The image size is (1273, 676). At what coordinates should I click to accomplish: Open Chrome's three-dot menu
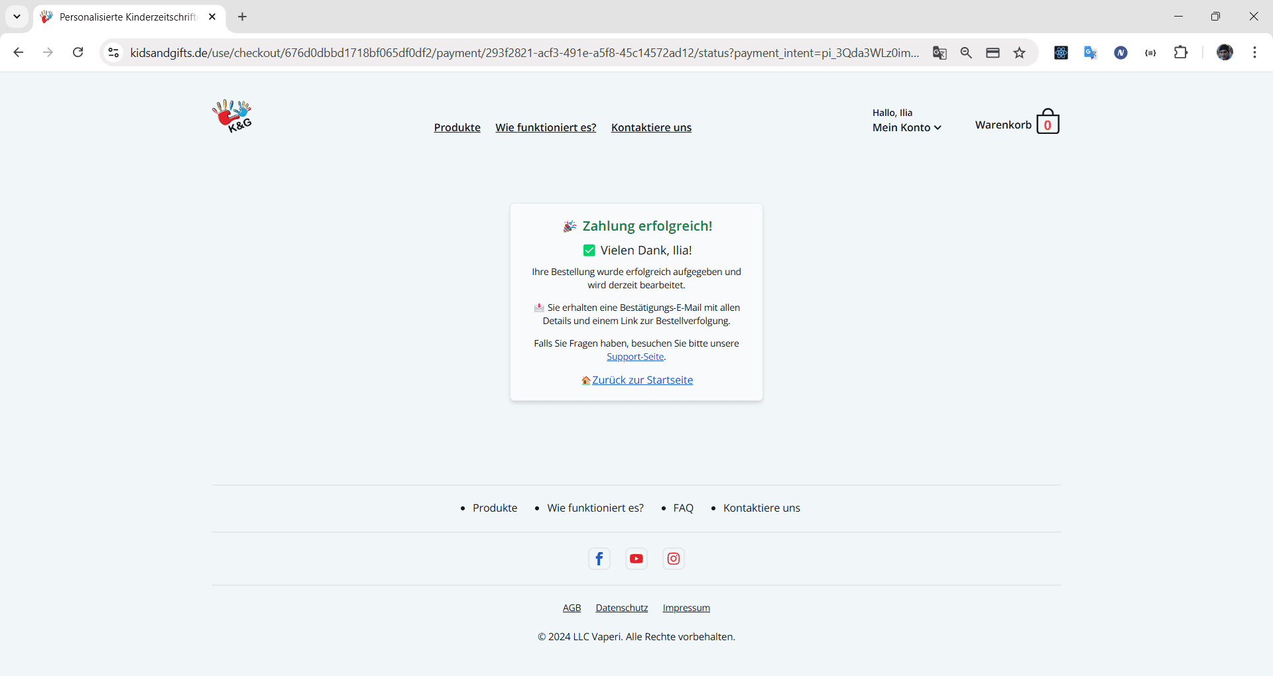(1254, 52)
